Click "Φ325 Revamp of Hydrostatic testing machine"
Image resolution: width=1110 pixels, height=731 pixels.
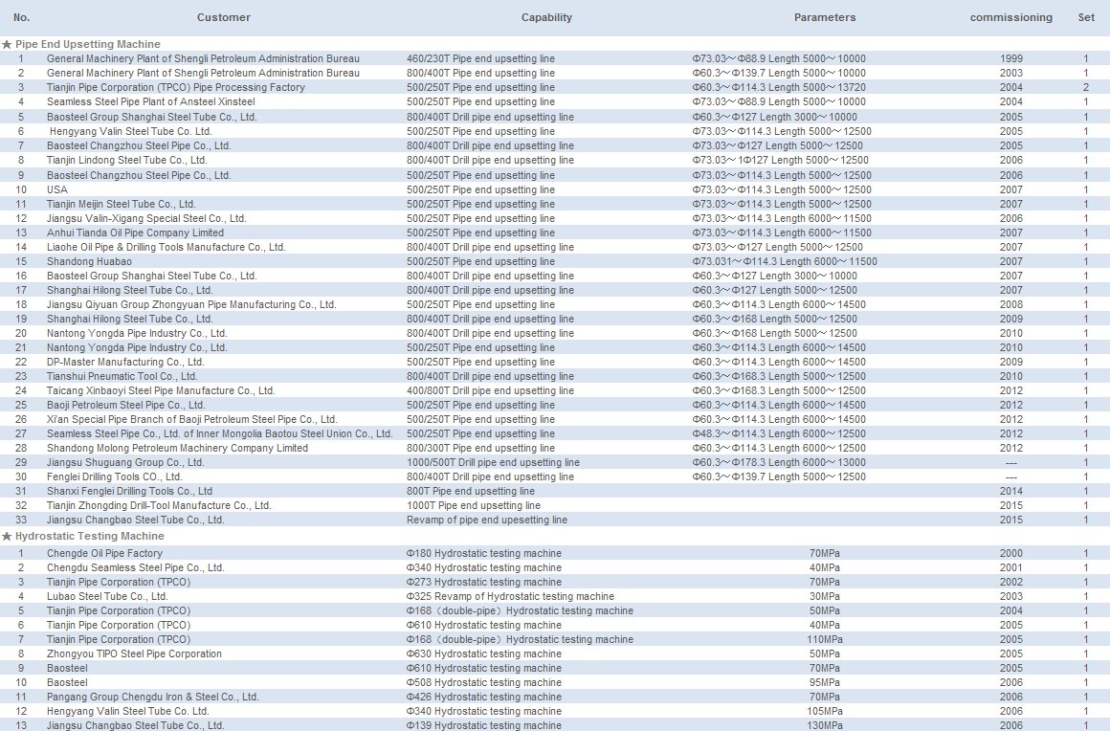[510, 596]
